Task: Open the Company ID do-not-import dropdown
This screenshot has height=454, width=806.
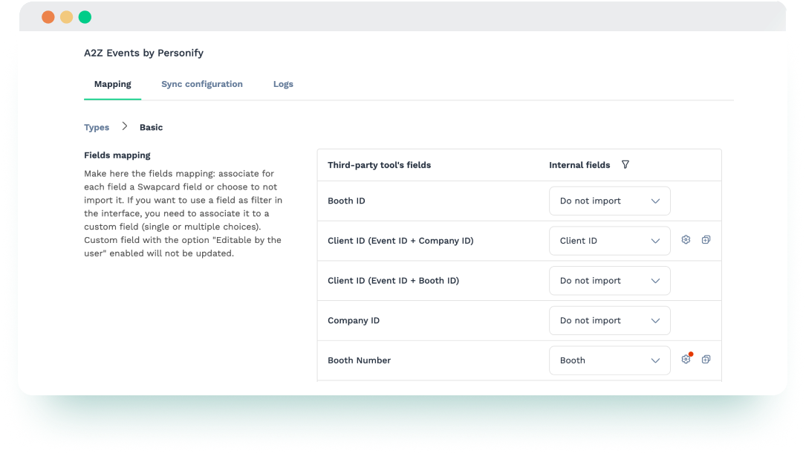Action: click(x=609, y=320)
